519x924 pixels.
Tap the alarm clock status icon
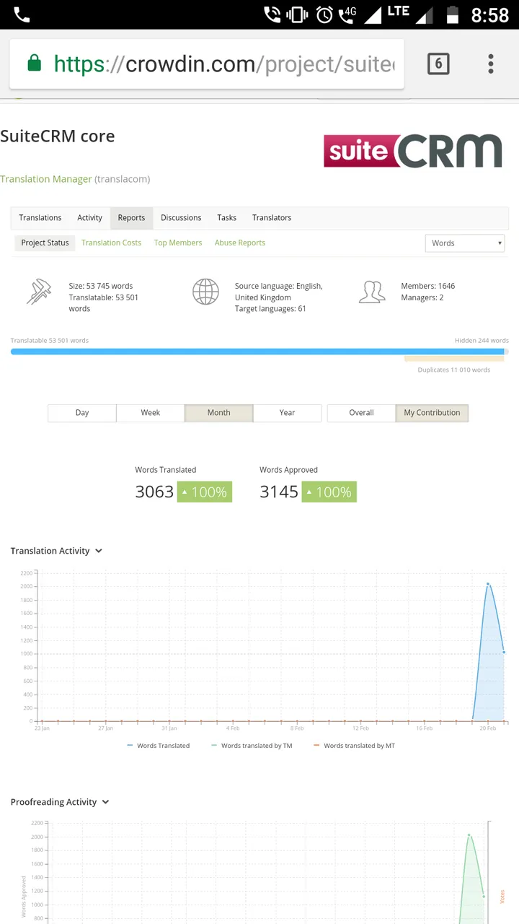[x=324, y=14]
